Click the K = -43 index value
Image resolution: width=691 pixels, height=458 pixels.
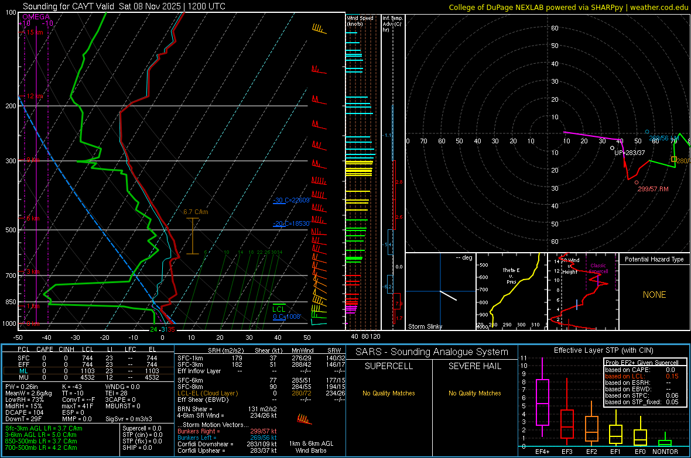click(72, 387)
